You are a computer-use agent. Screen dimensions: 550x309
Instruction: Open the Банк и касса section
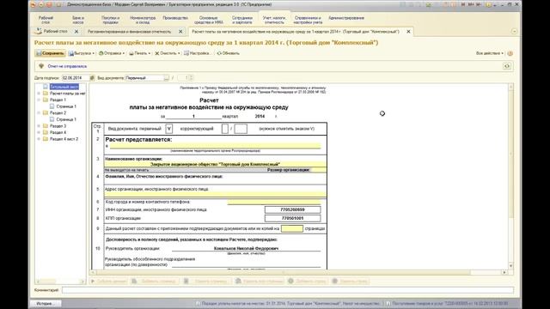tap(78, 20)
